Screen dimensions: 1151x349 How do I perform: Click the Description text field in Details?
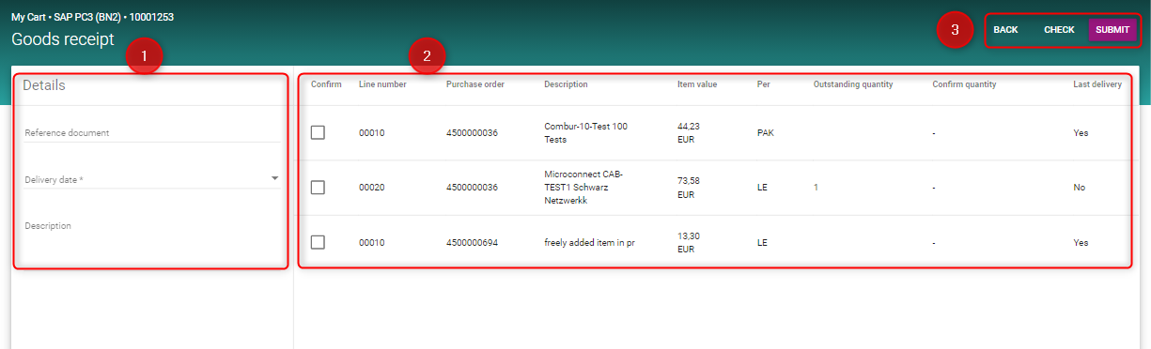[x=152, y=226]
